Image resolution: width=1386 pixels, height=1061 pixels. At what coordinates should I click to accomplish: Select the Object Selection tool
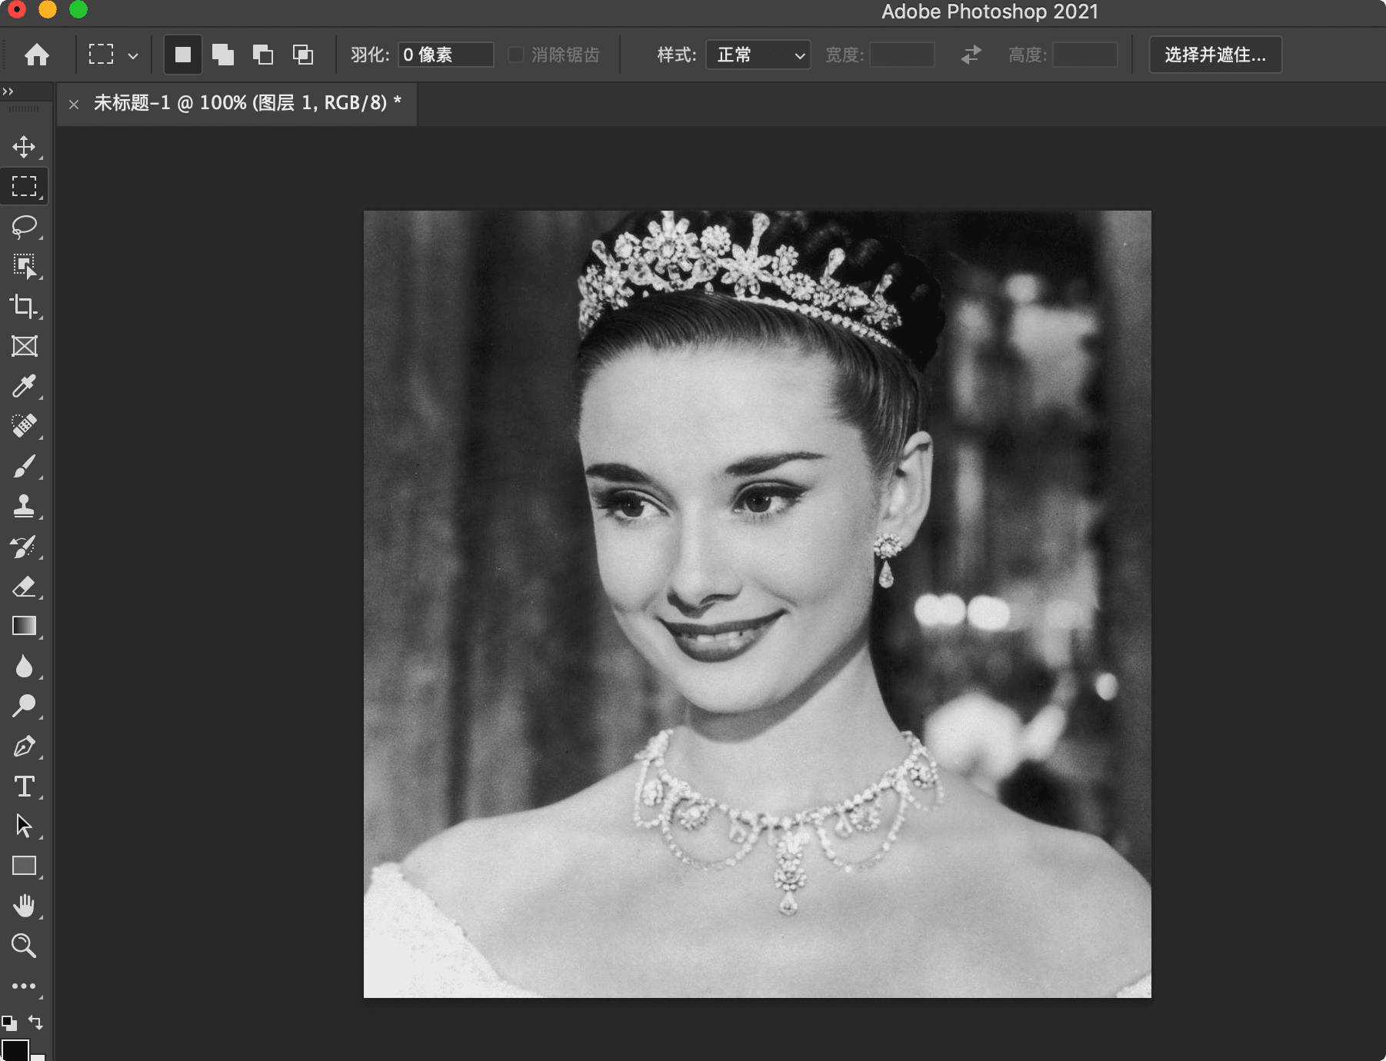(x=24, y=267)
